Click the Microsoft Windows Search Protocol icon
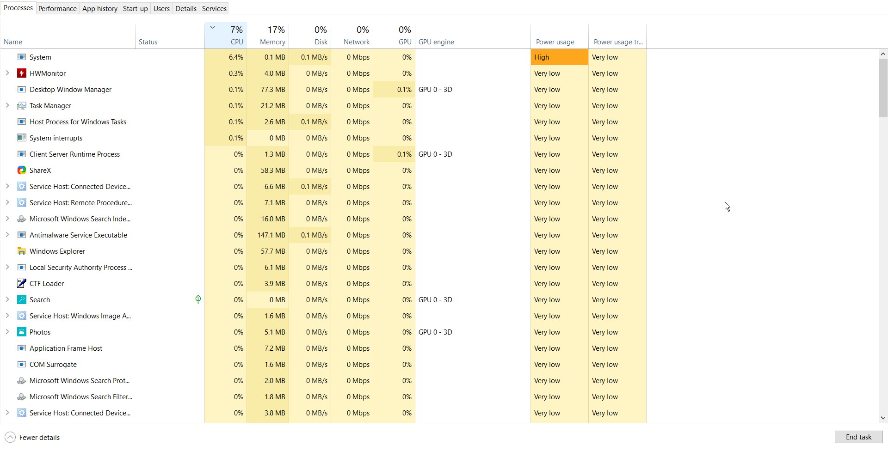Viewport: 888px width, 451px height. [x=22, y=381]
